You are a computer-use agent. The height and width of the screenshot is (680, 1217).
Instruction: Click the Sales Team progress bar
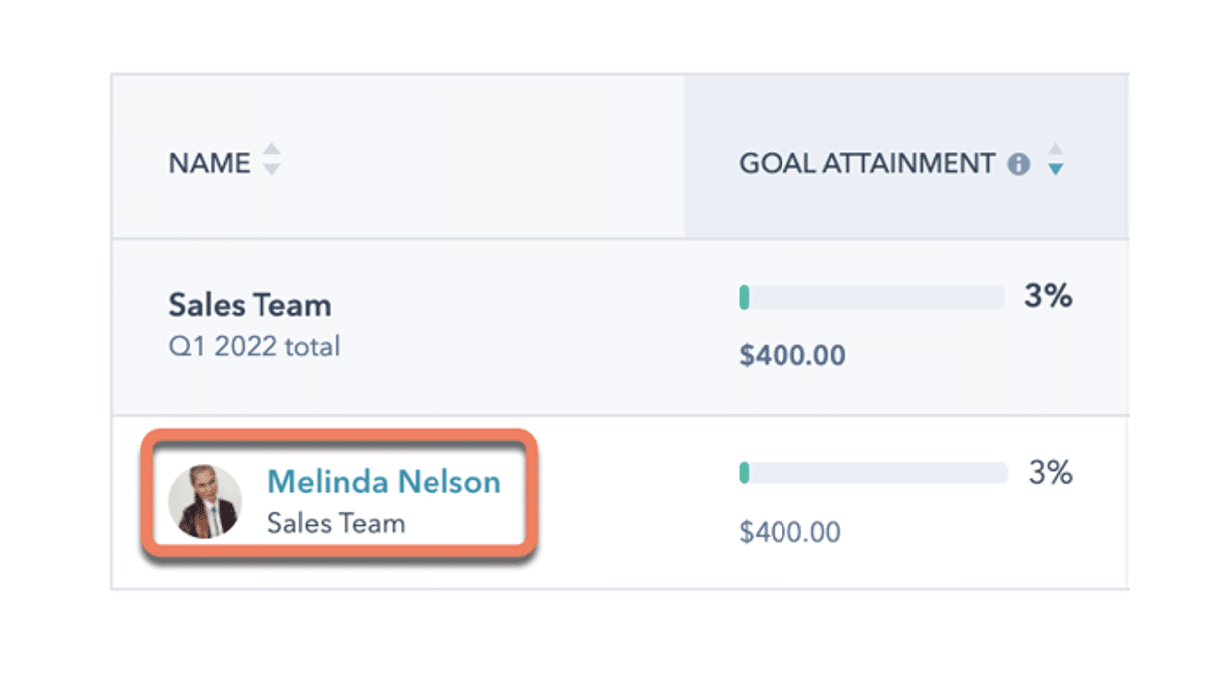click(872, 297)
